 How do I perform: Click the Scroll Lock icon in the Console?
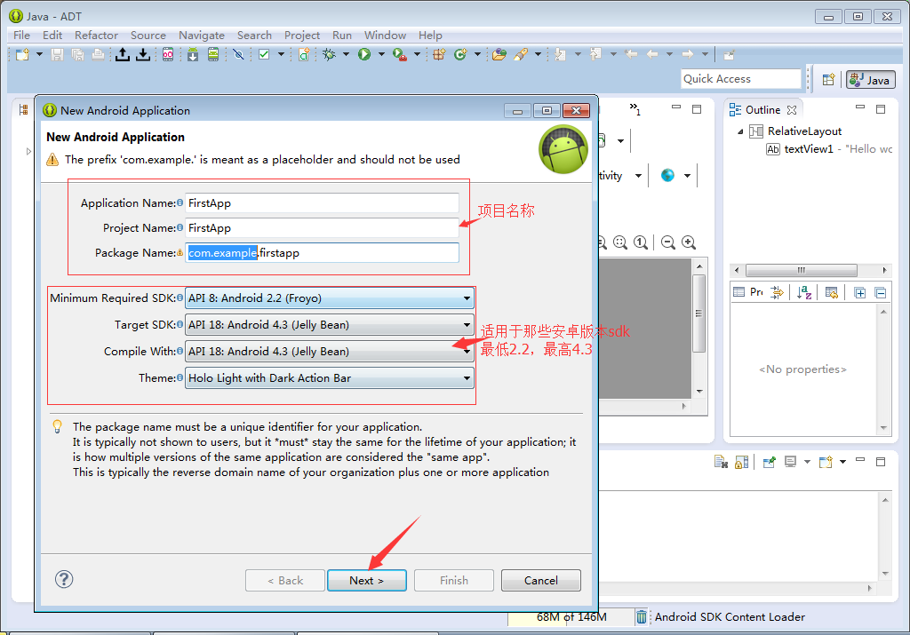tap(742, 462)
